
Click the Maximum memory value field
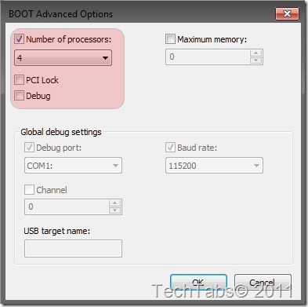208,57
